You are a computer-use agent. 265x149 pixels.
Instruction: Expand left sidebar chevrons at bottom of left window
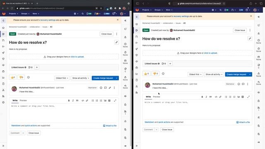(3, 146)
